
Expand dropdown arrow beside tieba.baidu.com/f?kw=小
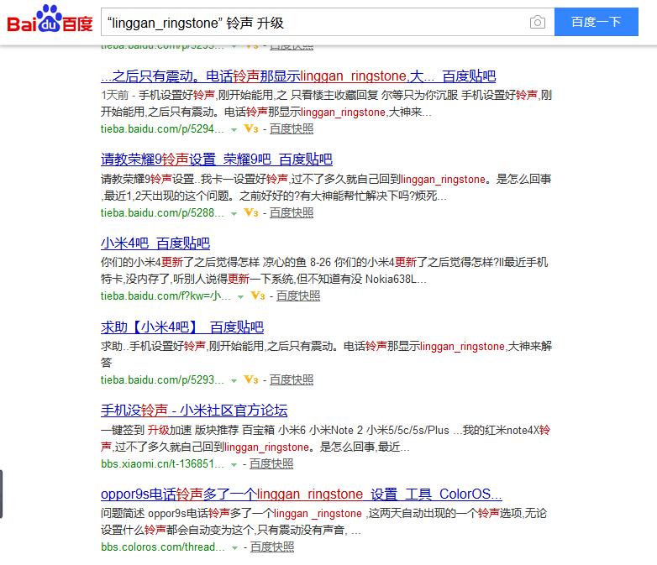240,297
